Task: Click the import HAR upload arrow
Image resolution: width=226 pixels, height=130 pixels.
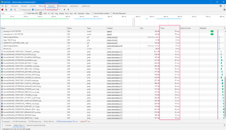Action: 64,10
